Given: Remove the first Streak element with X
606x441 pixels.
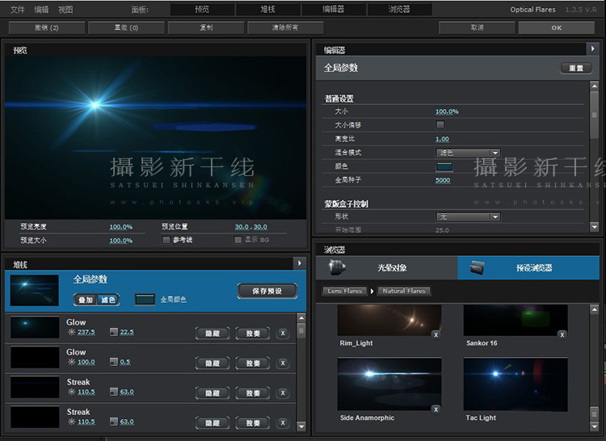Looking at the screenshot, I should pyautogui.click(x=283, y=393).
